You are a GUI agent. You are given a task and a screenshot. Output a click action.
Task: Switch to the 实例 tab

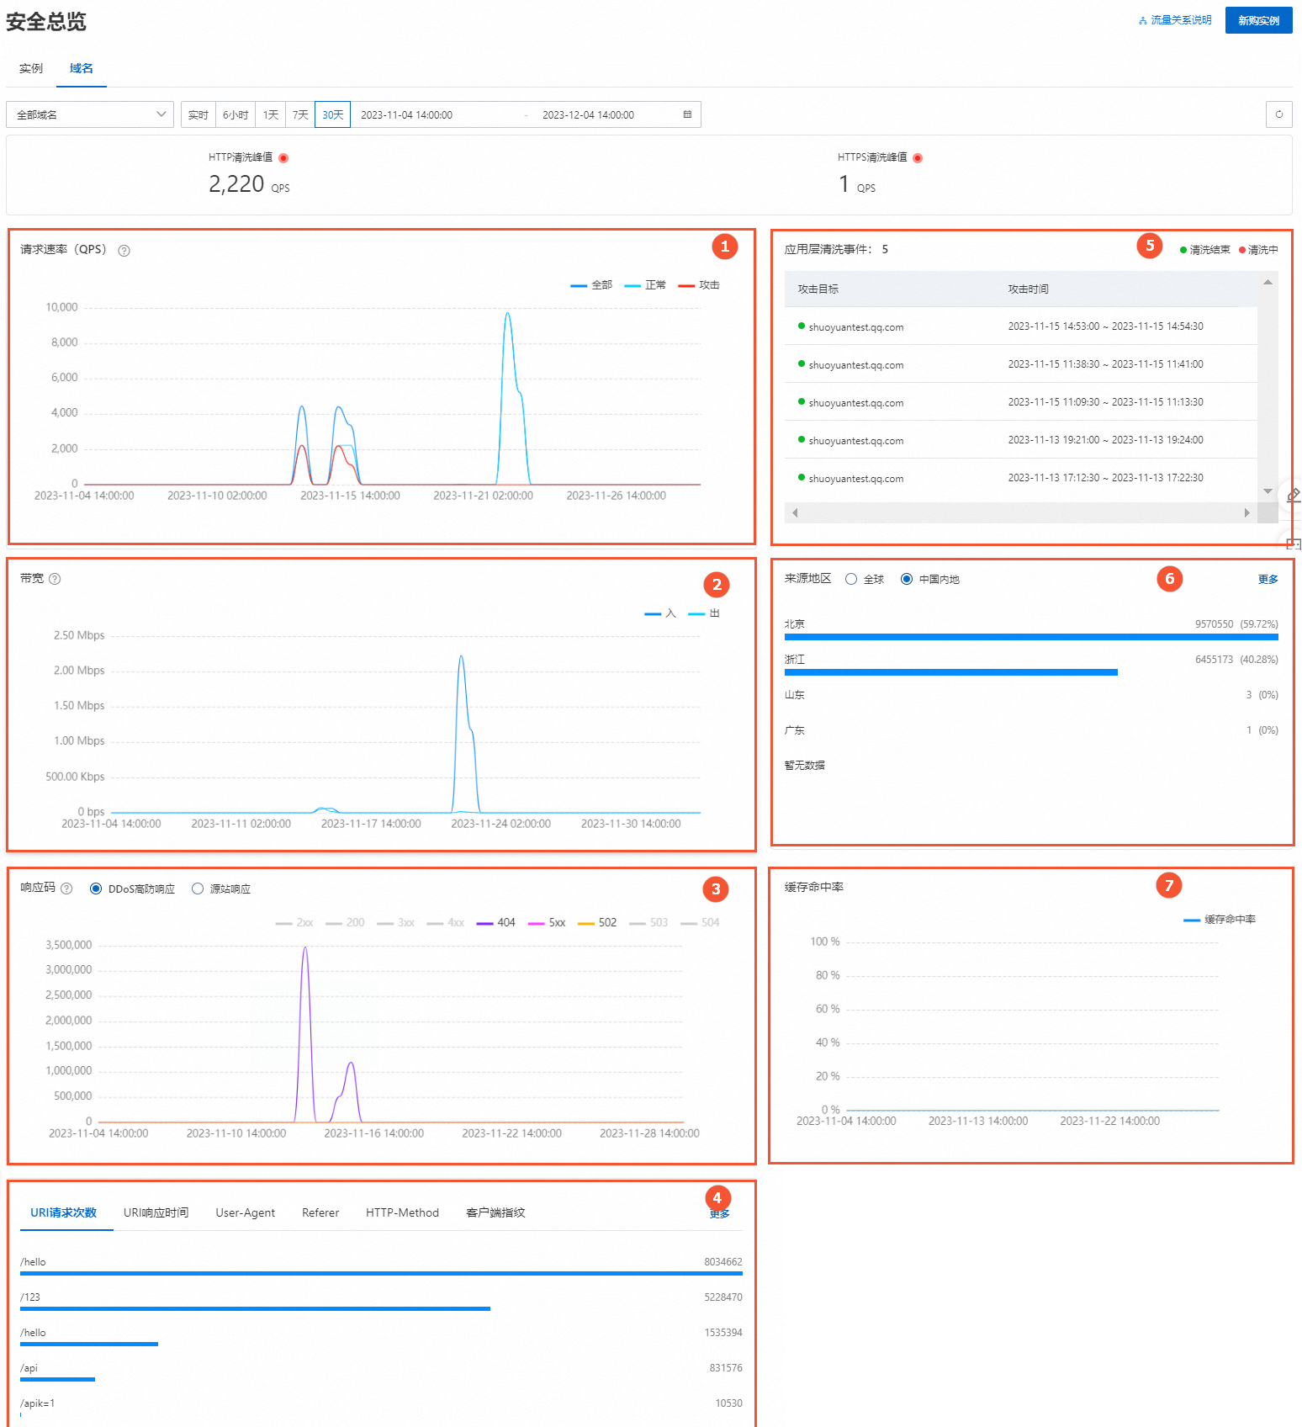(x=31, y=68)
